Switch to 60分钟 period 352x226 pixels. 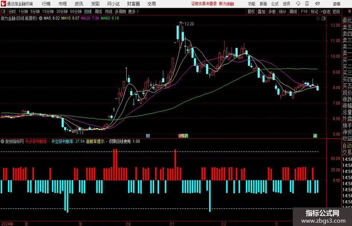tap(76, 12)
